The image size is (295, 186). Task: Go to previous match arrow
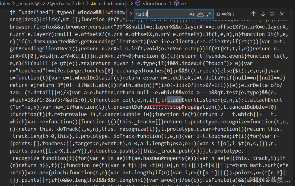(x=253, y=14)
